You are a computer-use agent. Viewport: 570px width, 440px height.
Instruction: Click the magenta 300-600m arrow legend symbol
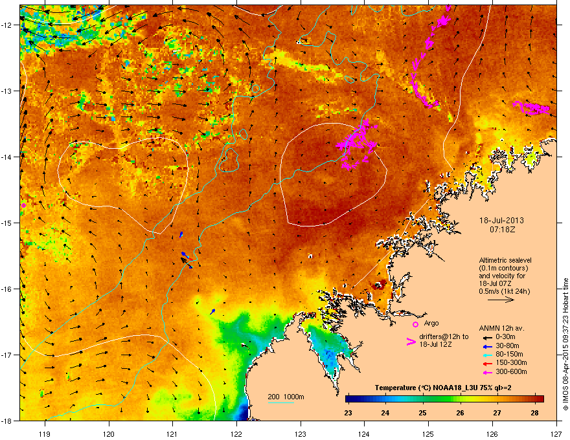[488, 372]
